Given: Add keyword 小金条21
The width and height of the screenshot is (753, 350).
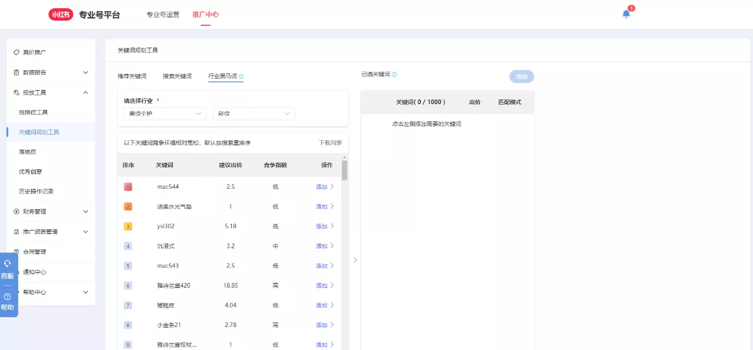Looking at the screenshot, I should coord(322,325).
